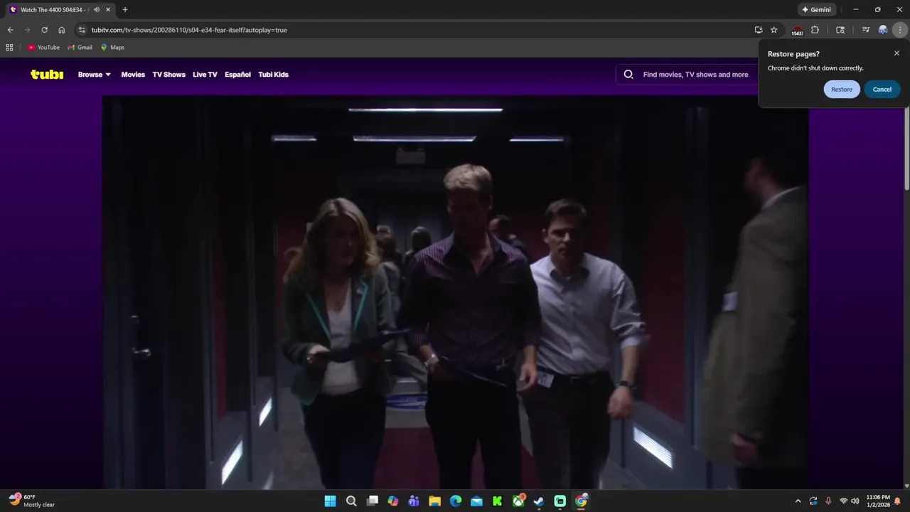This screenshot has width=910, height=512.
Task: Open the Español section
Action: pyautogui.click(x=237, y=75)
